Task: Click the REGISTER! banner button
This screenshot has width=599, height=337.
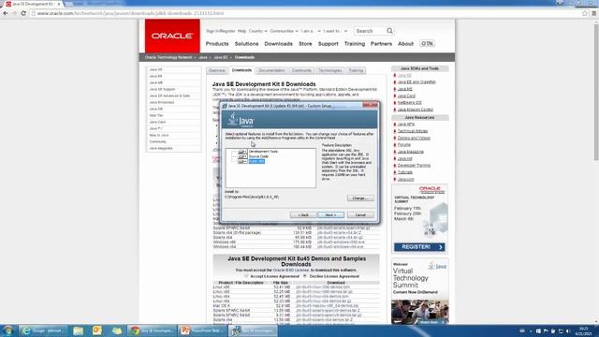Action: tap(419, 247)
